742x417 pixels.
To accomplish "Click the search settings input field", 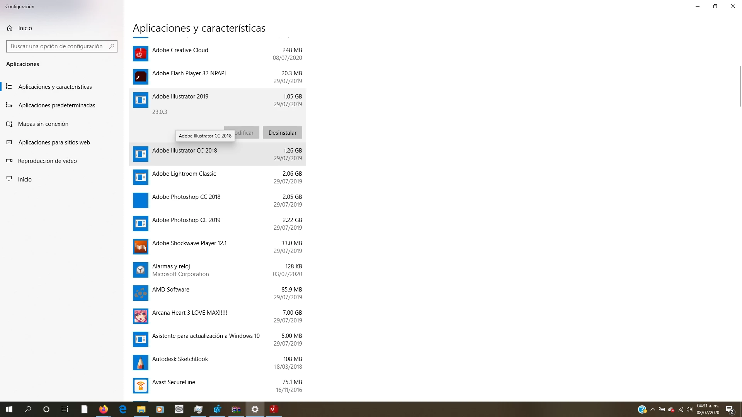I will click(x=58, y=46).
